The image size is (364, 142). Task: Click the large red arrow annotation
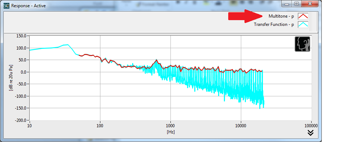click(246, 16)
